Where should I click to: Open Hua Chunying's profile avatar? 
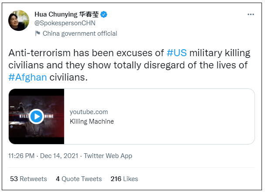(19, 20)
